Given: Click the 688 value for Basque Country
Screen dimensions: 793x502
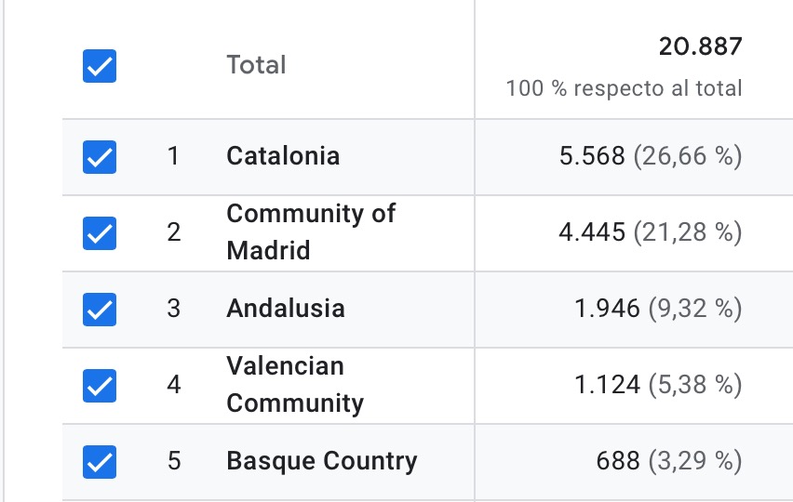Looking at the screenshot, I should pyautogui.click(x=617, y=460).
